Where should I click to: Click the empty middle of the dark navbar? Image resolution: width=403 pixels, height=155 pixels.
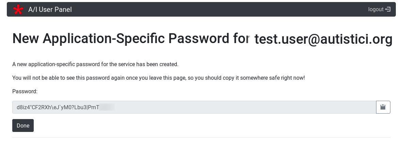click(218, 9)
